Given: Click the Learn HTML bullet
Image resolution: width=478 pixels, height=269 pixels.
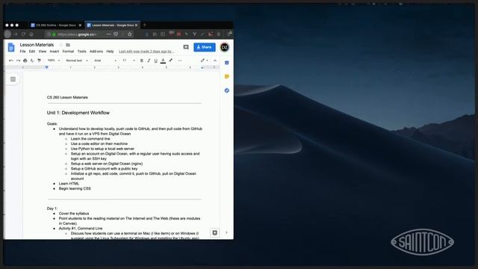Looking at the screenshot, I should (x=69, y=184).
